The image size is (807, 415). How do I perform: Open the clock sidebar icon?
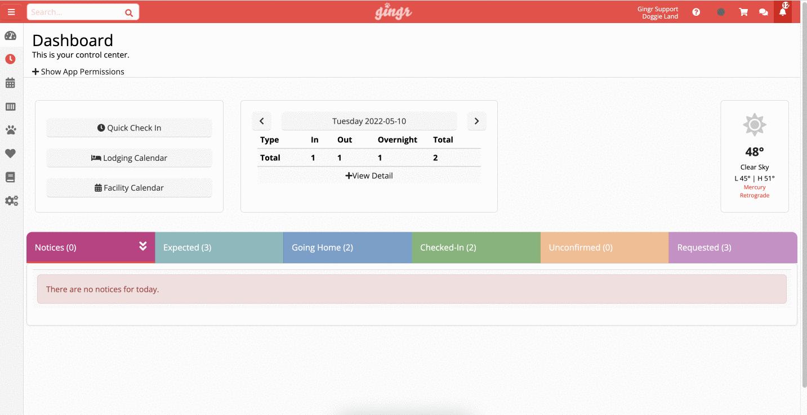tap(10, 59)
